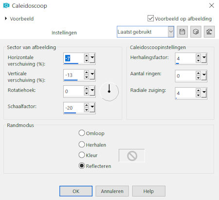
Task: Click the reset to default arrow icon
Action: point(209,32)
